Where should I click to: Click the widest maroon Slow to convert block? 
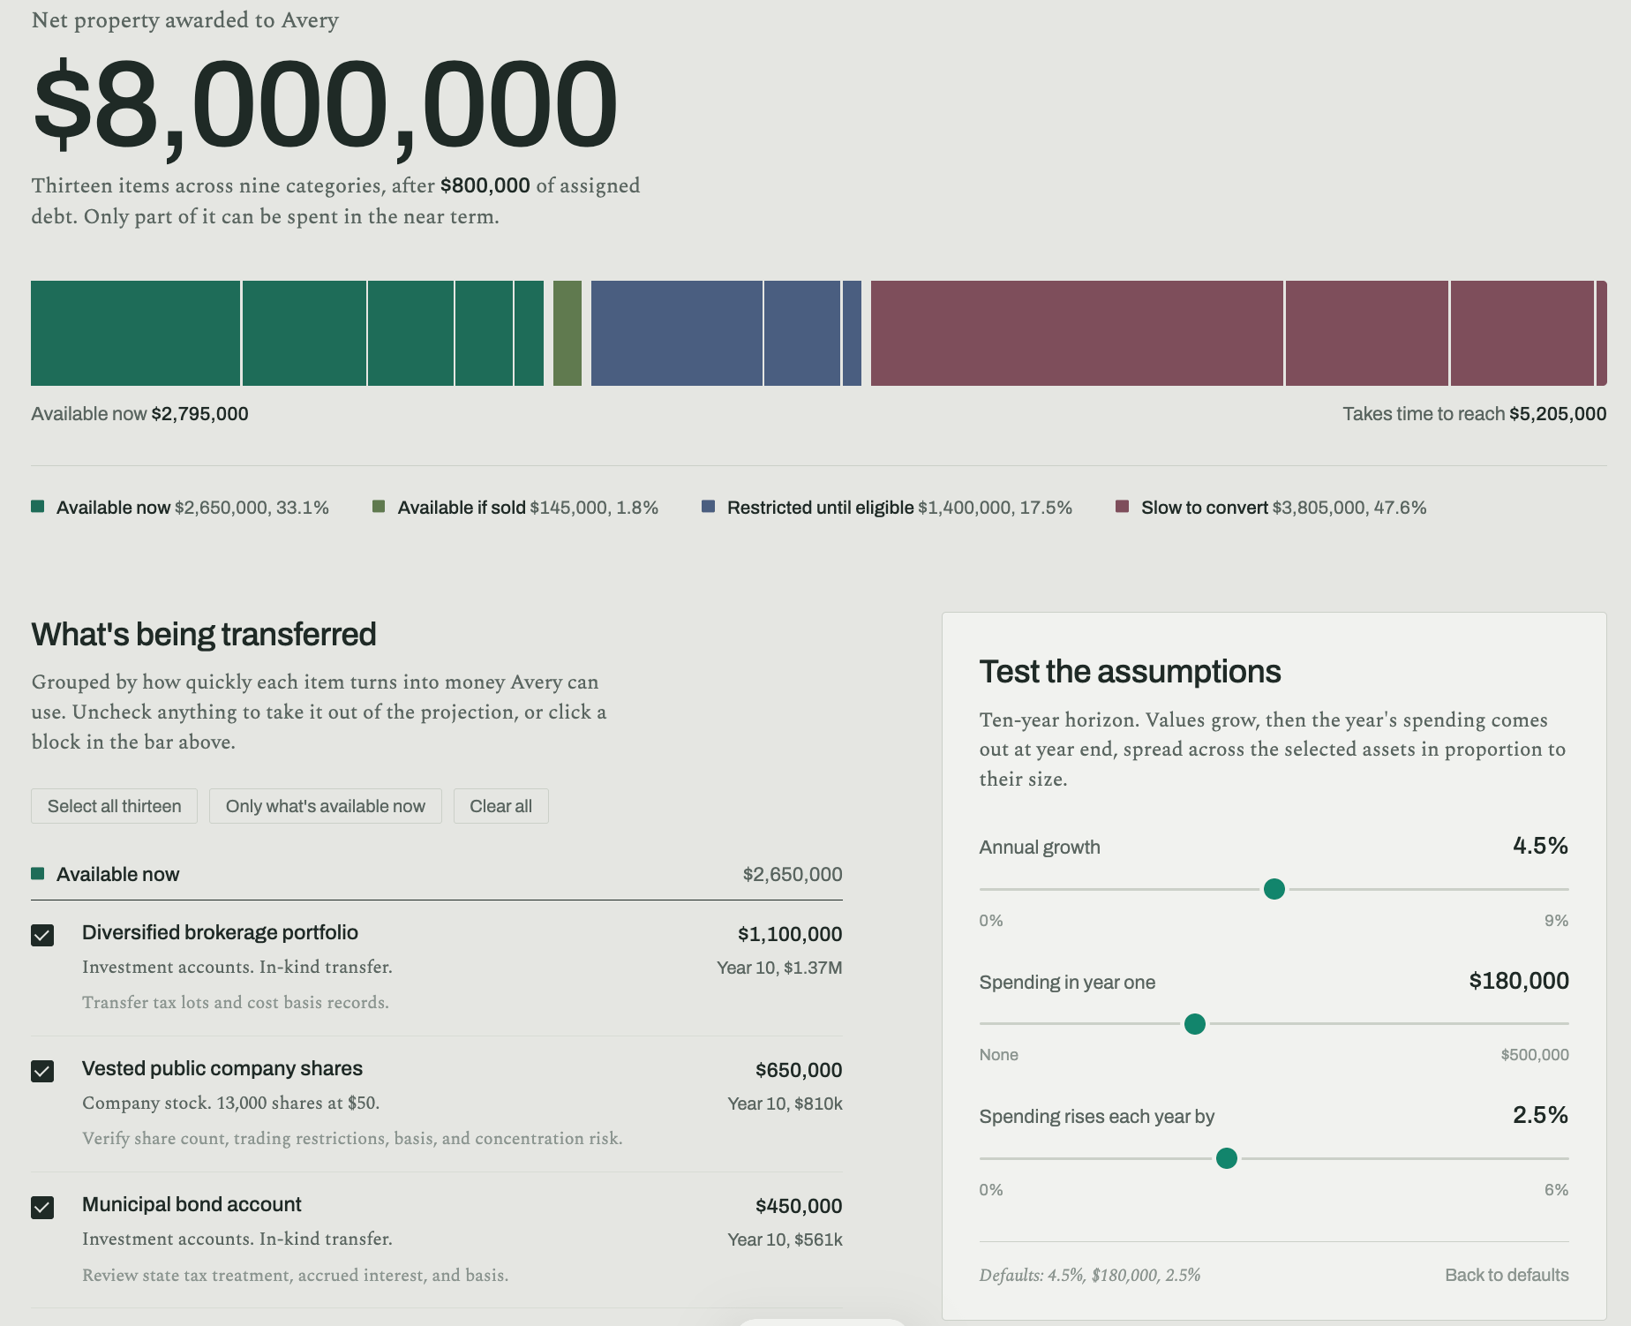(x=1077, y=333)
